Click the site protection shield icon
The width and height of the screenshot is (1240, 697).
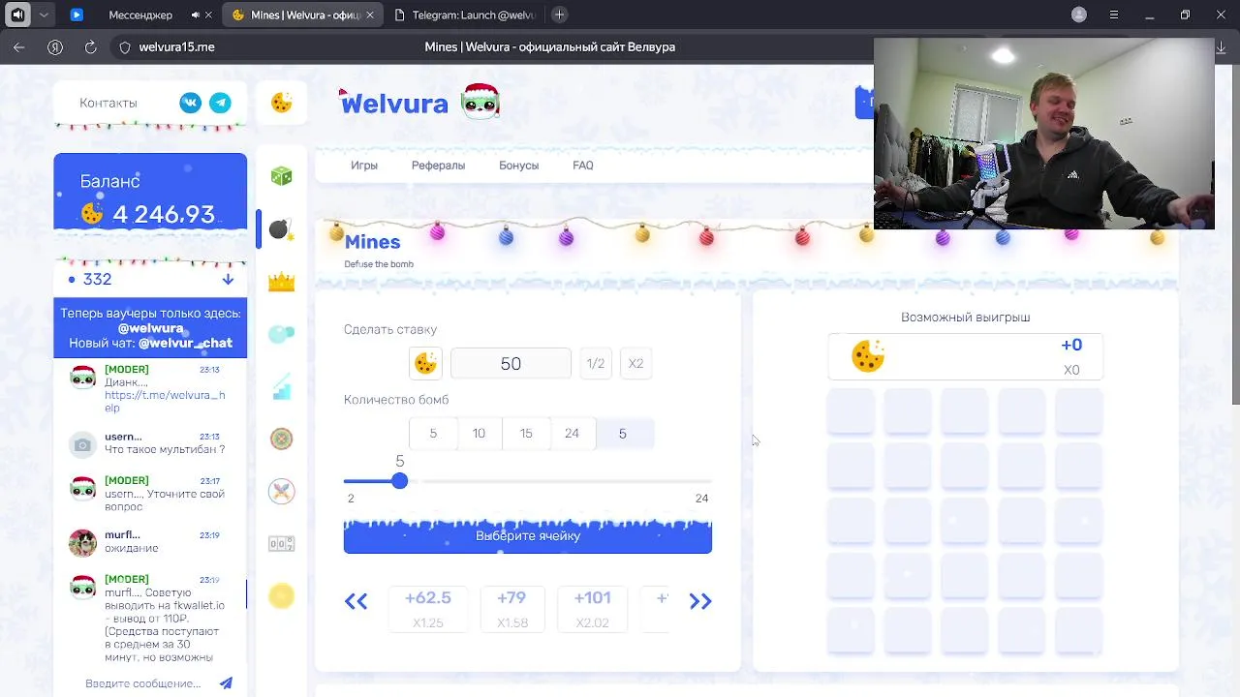coord(124,46)
